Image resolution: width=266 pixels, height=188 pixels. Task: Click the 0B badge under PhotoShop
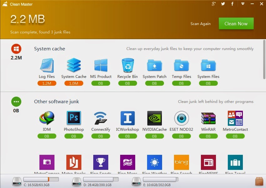pyautogui.click(x=74, y=136)
